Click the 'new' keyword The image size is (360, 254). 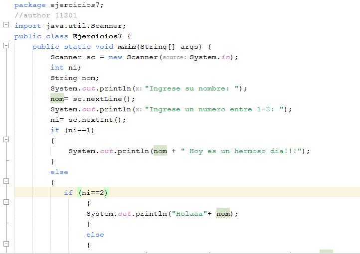coord(115,57)
